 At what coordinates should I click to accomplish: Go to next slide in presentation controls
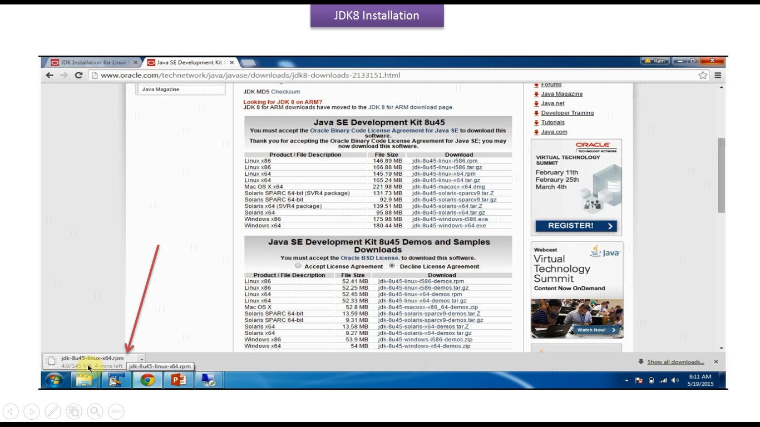tap(32, 411)
